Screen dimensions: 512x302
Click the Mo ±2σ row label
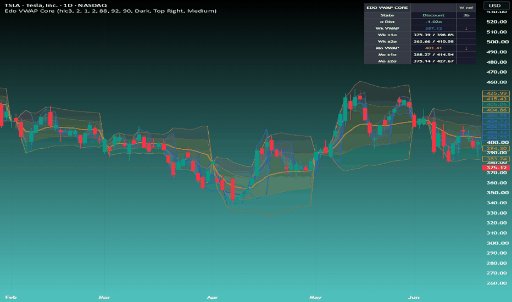387,61
